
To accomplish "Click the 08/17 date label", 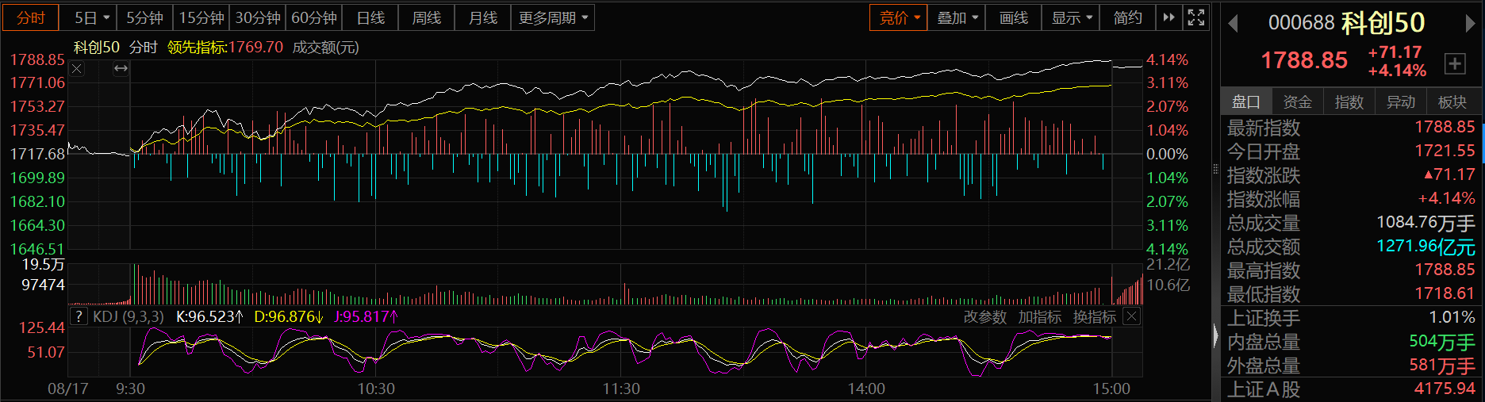I will [x=68, y=389].
